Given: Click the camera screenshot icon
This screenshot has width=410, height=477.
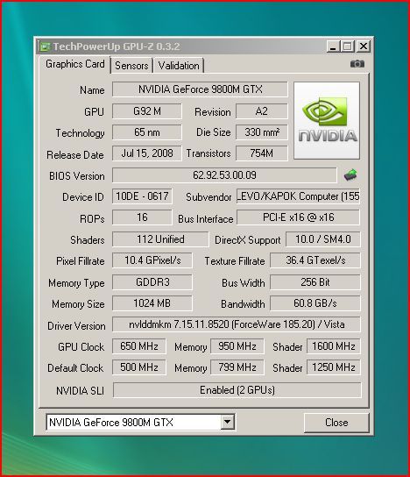Looking at the screenshot, I should click(357, 64).
